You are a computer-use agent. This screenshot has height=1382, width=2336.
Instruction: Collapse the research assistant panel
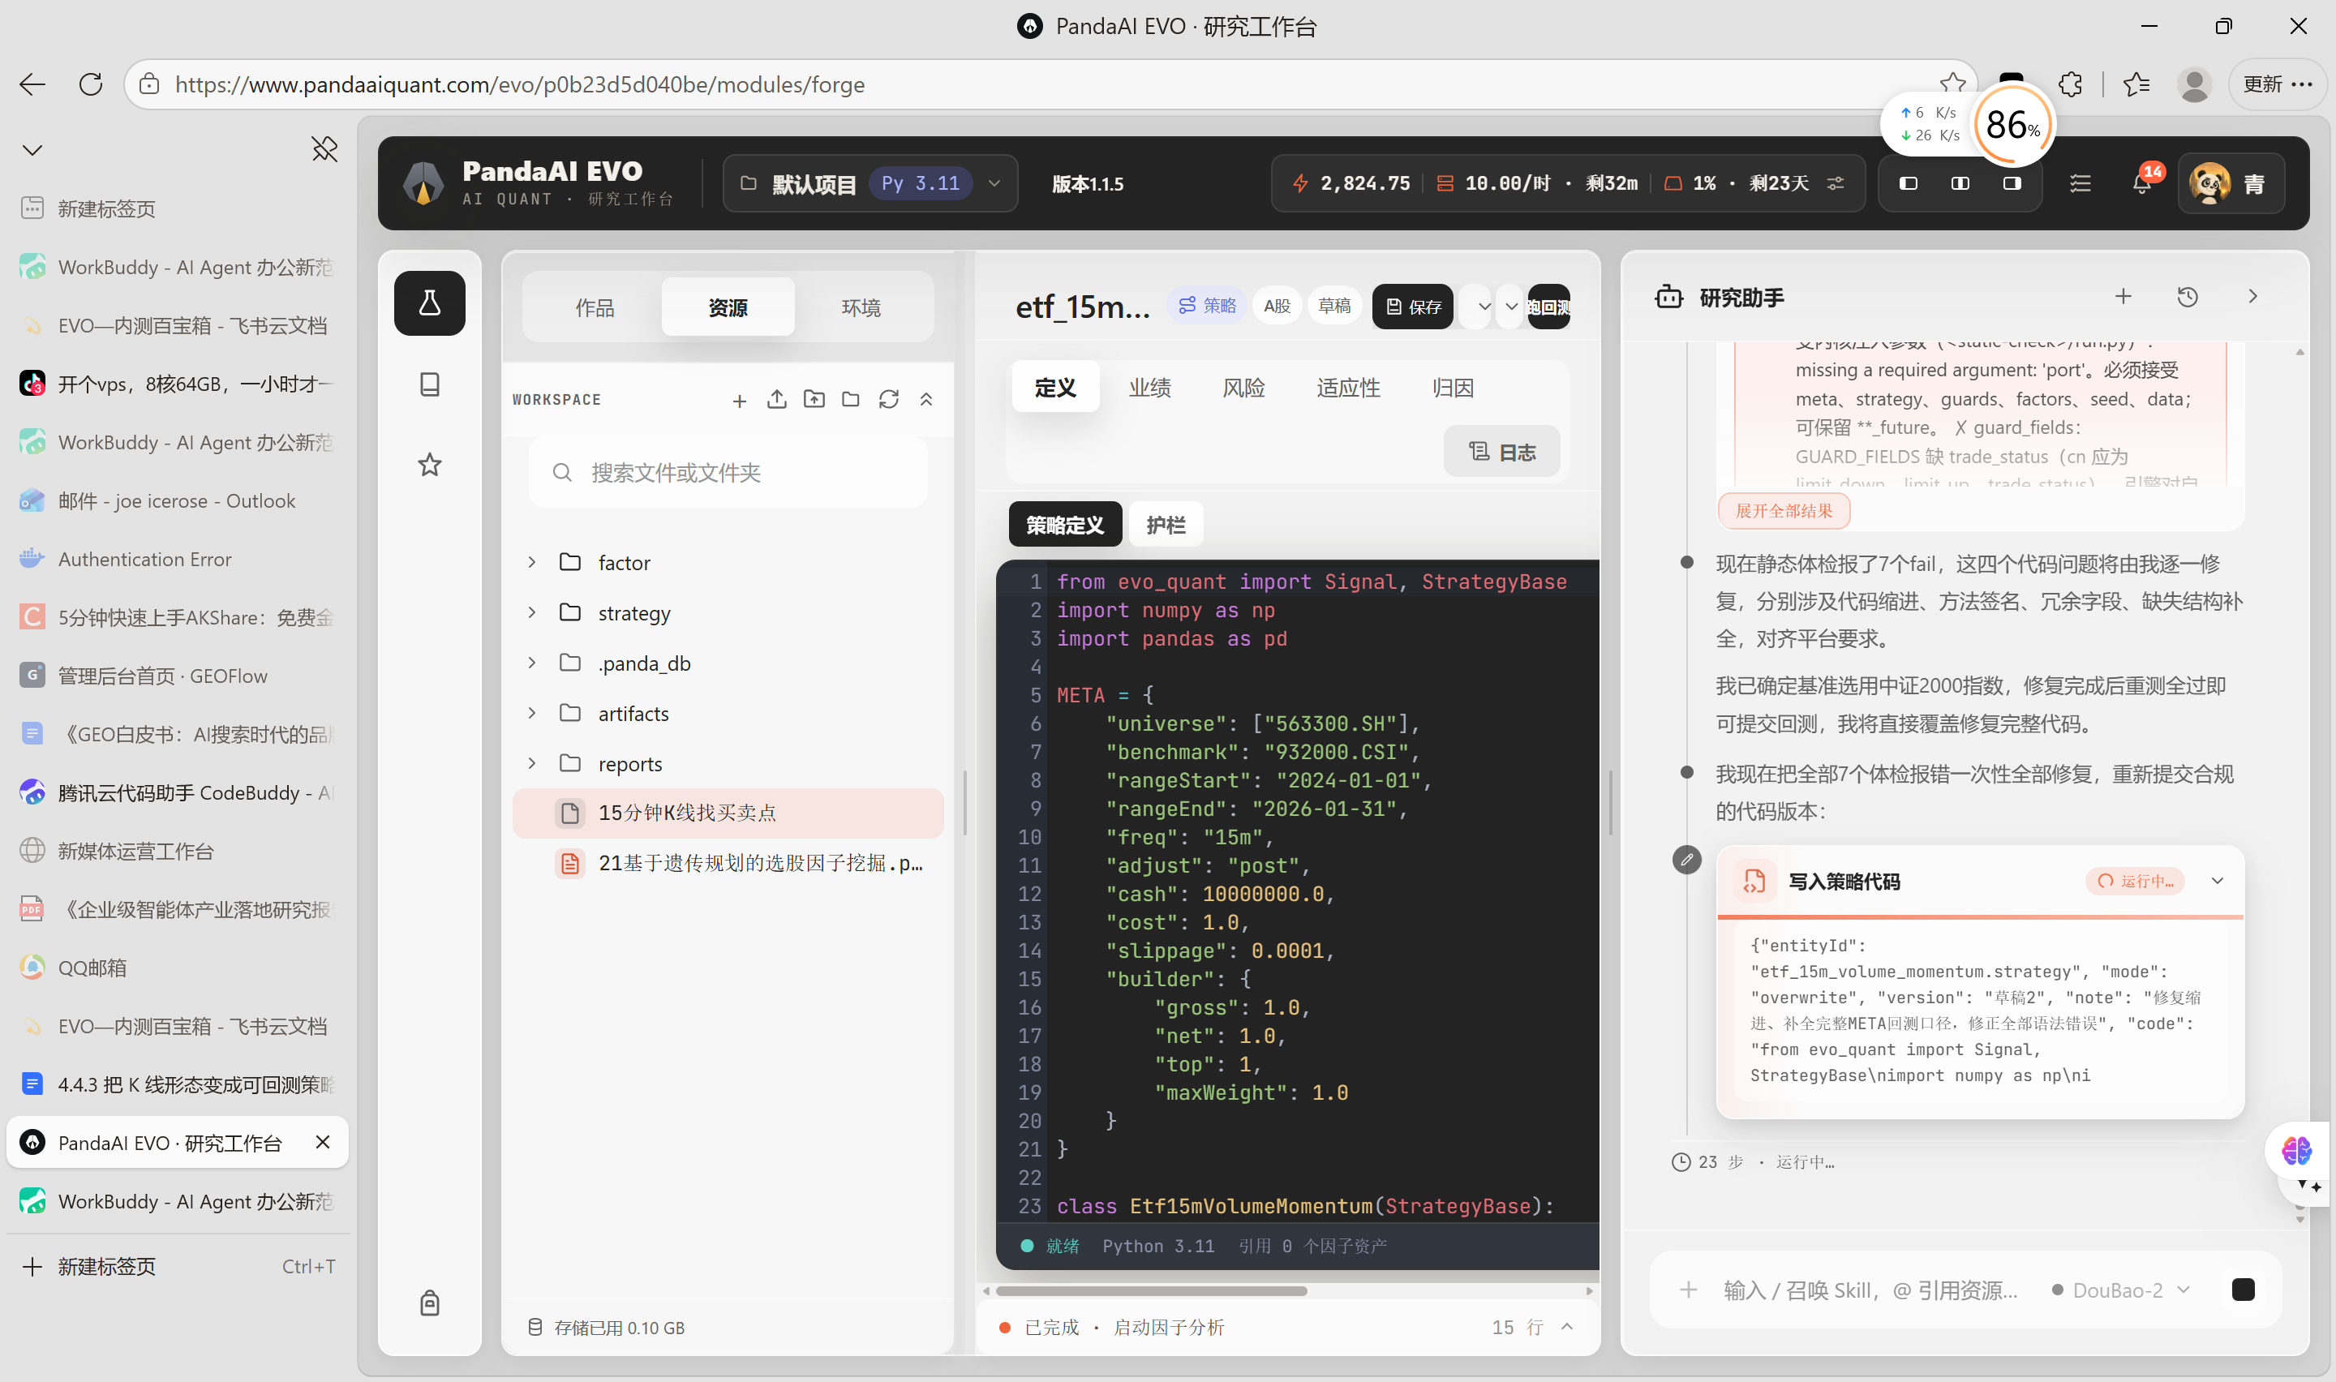point(2252,297)
